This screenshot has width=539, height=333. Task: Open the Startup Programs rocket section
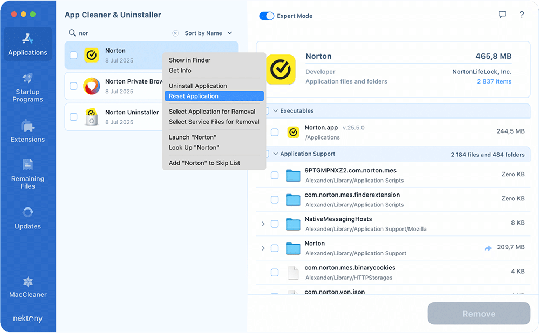pos(28,87)
